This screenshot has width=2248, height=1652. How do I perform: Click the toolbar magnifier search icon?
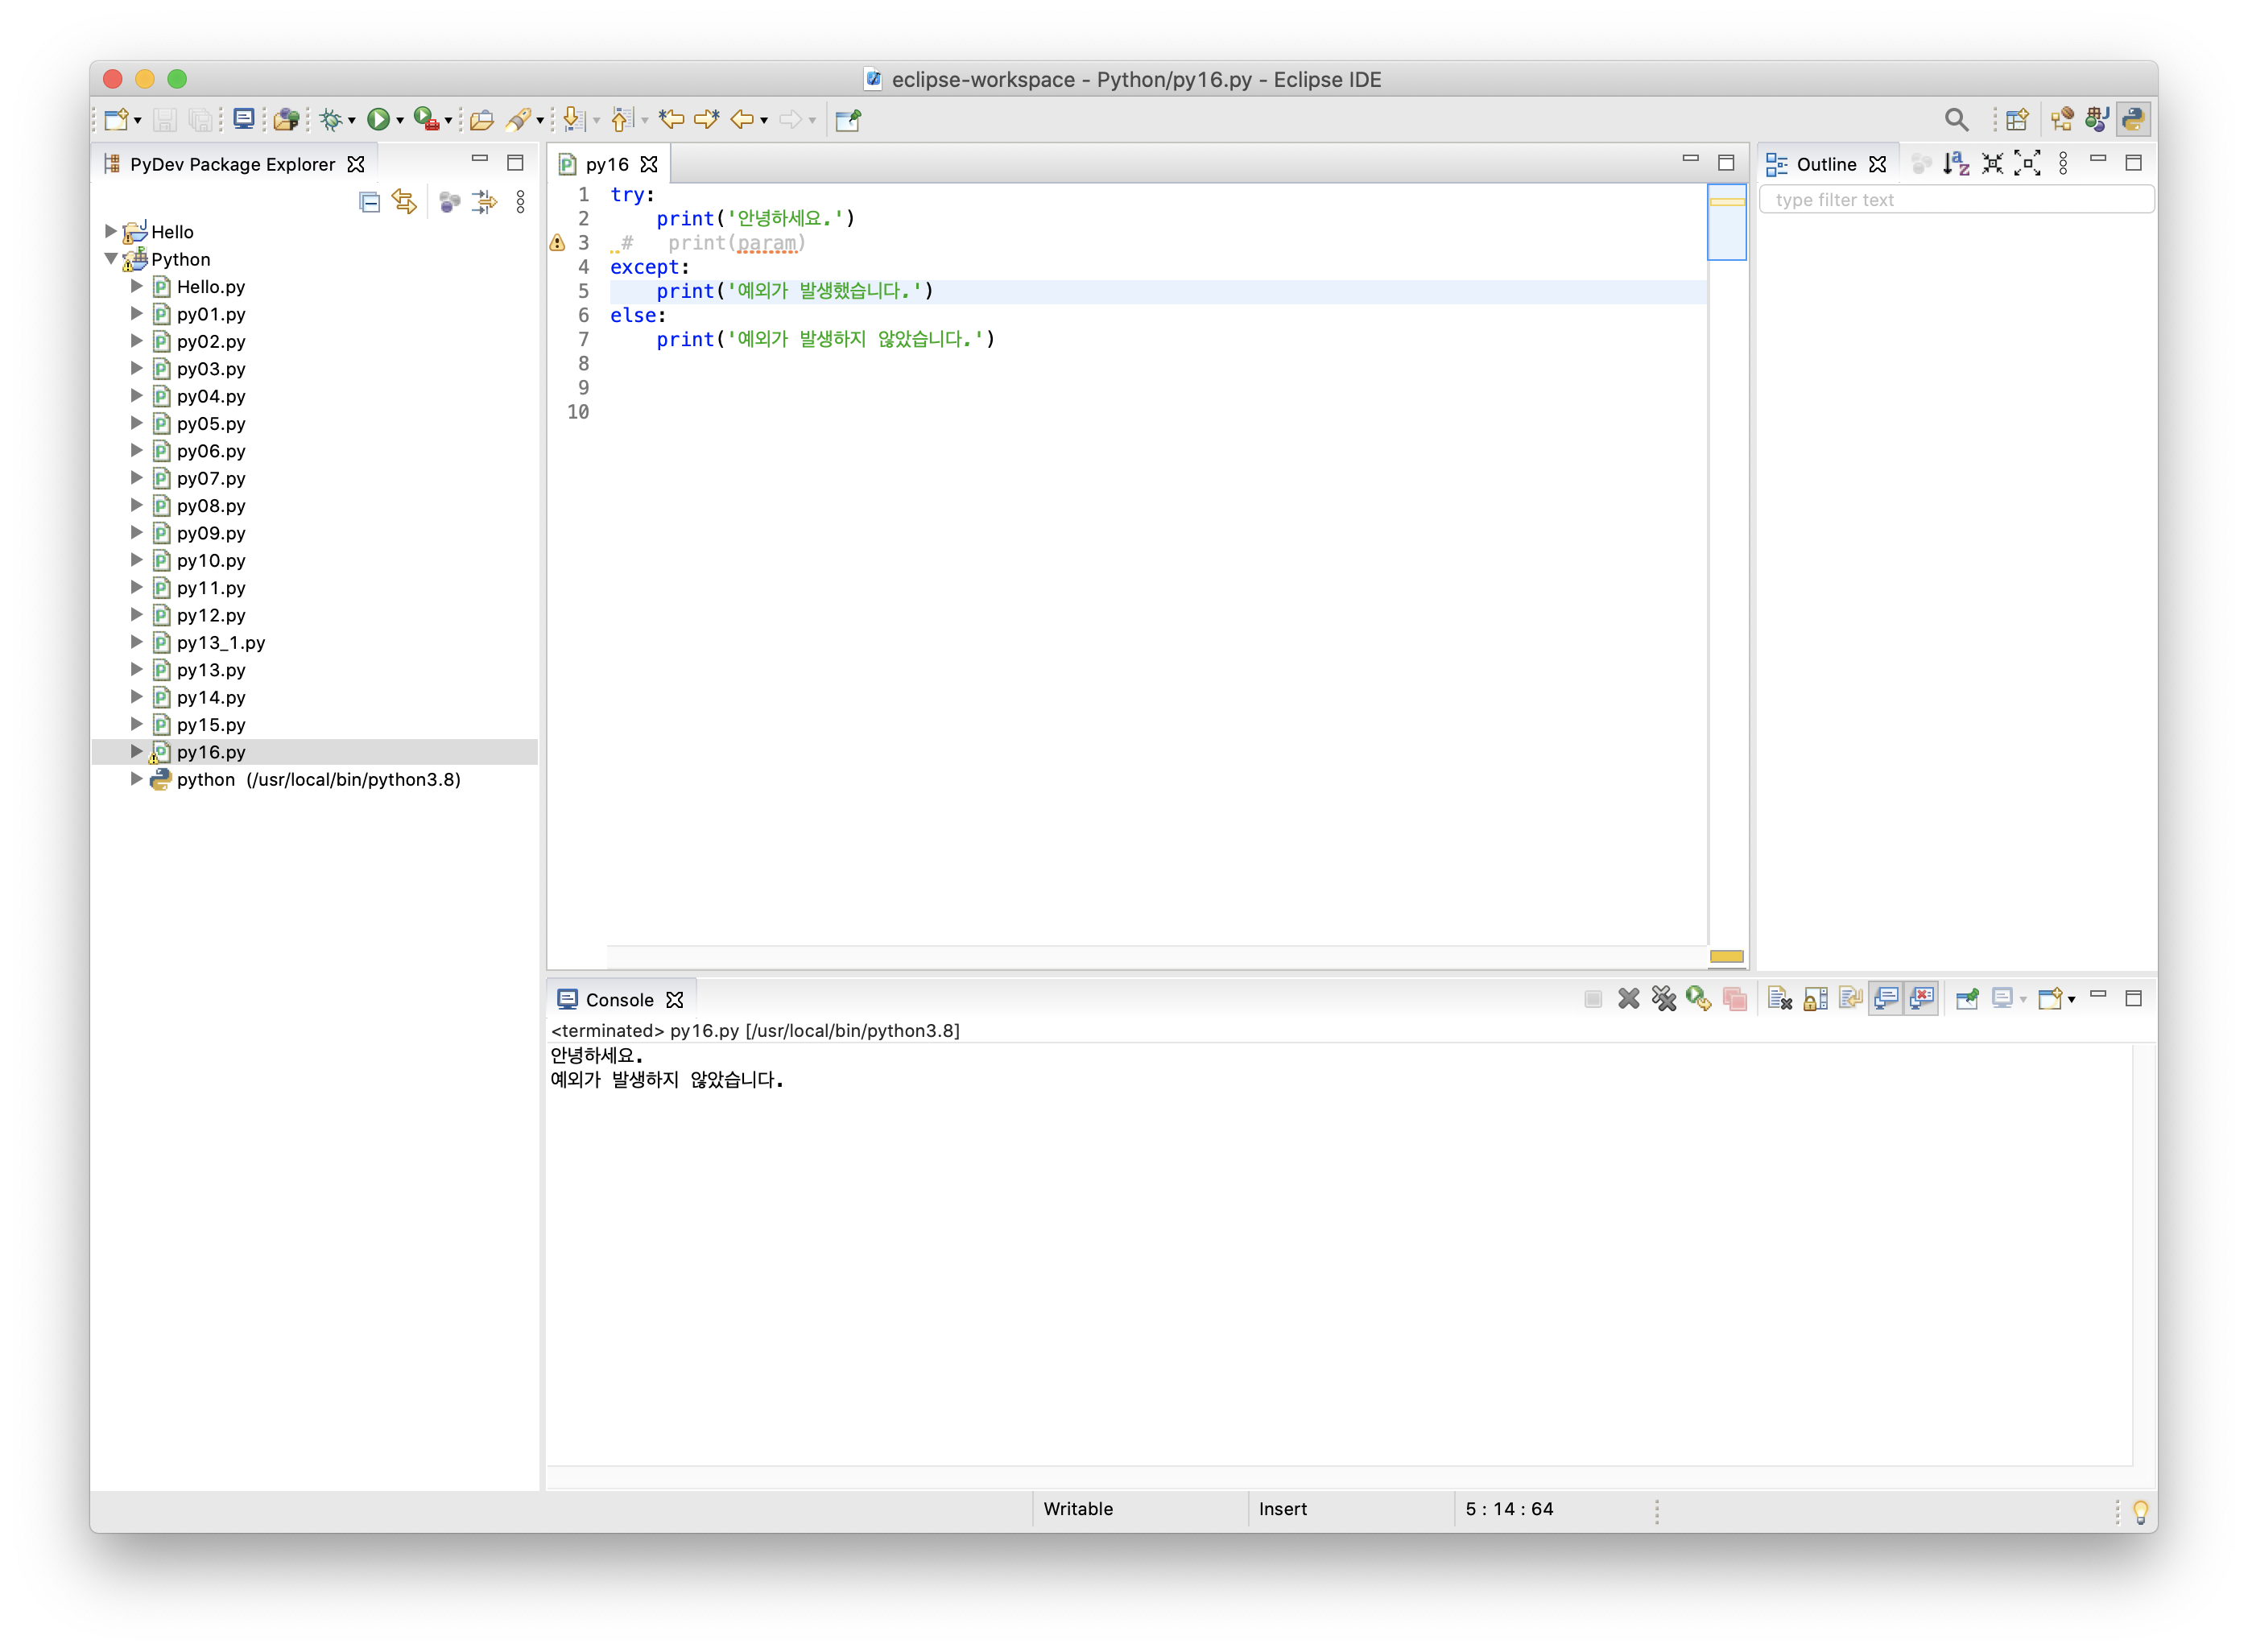coord(1956,120)
